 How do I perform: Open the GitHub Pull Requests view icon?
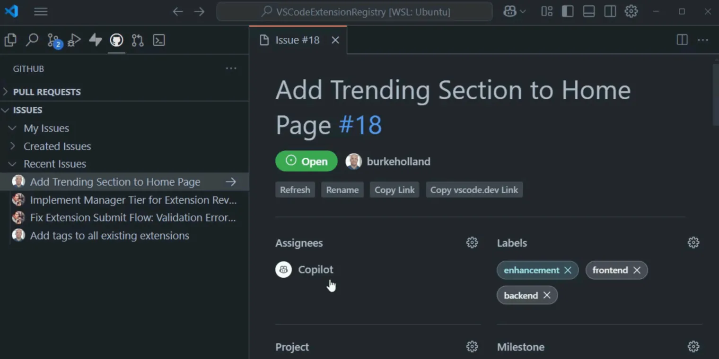click(138, 40)
